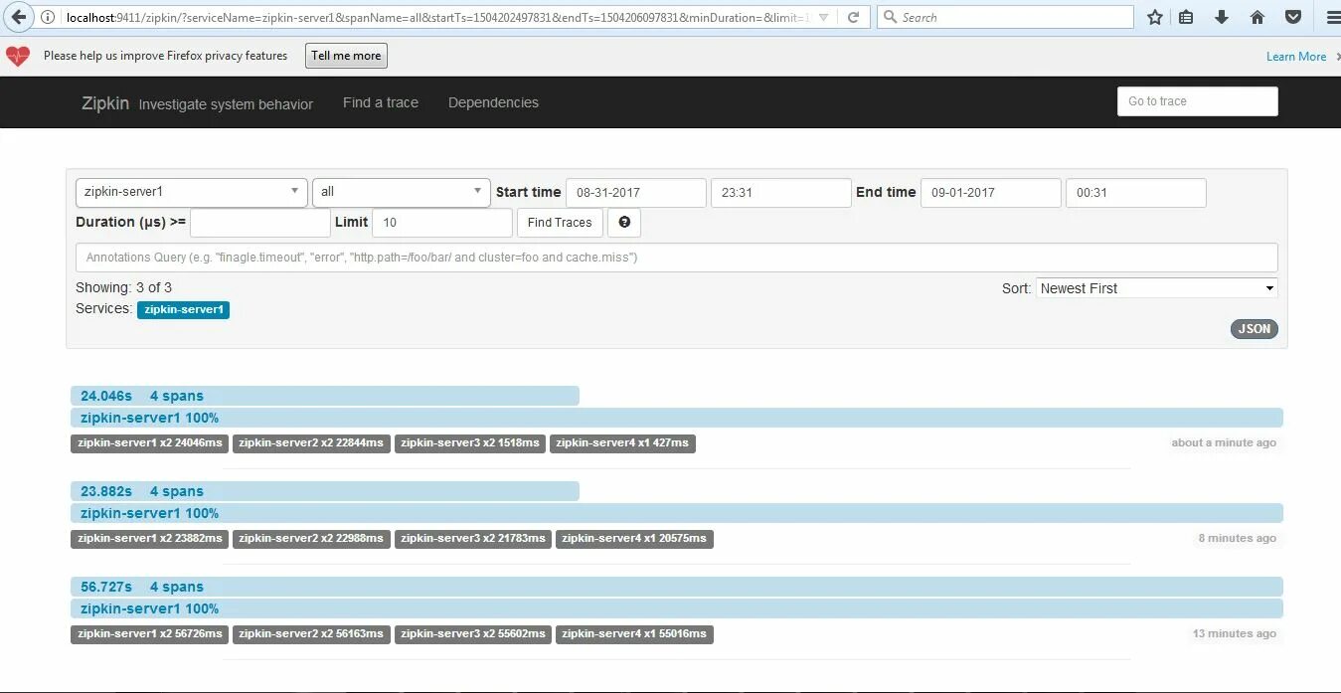Click zipkin-server1 x2 23882ms tag

(150, 539)
